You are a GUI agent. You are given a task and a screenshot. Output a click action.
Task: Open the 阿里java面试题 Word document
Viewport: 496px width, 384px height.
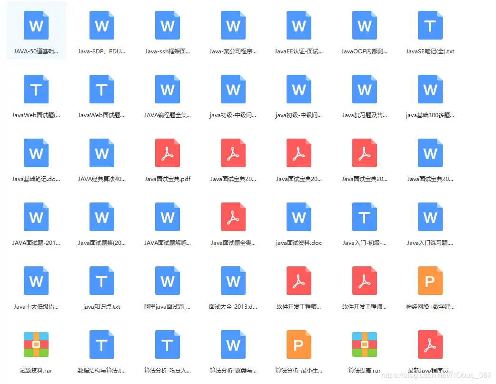pyautogui.click(x=168, y=281)
